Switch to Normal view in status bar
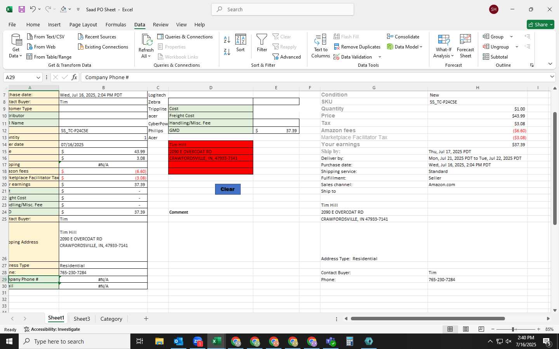This screenshot has width=559, height=349. click(450, 329)
